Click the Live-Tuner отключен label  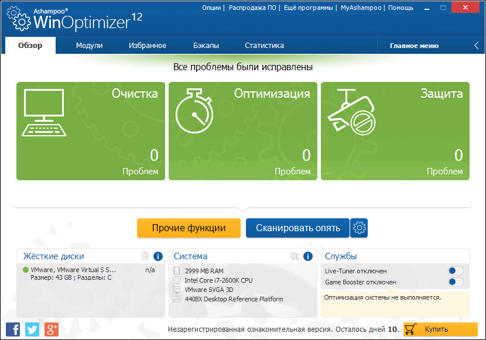(x=356, y=271)
